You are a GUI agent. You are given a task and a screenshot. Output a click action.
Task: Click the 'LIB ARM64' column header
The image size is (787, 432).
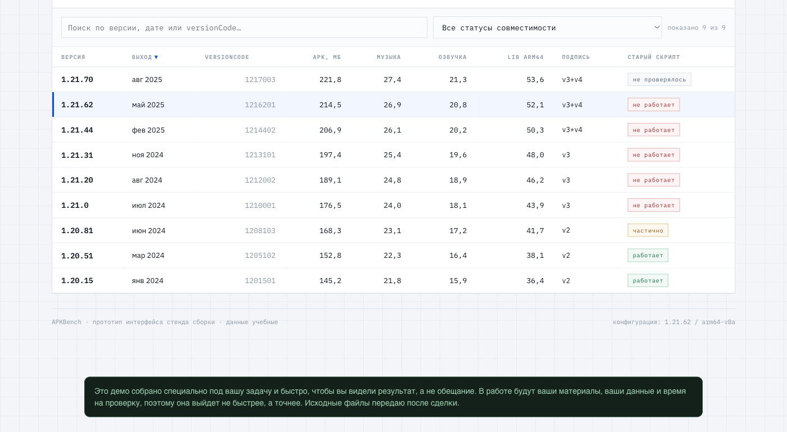[x=526, y=57]
